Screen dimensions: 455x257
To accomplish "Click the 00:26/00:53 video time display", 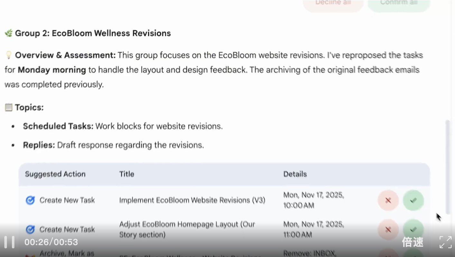I will pos(51,242).
